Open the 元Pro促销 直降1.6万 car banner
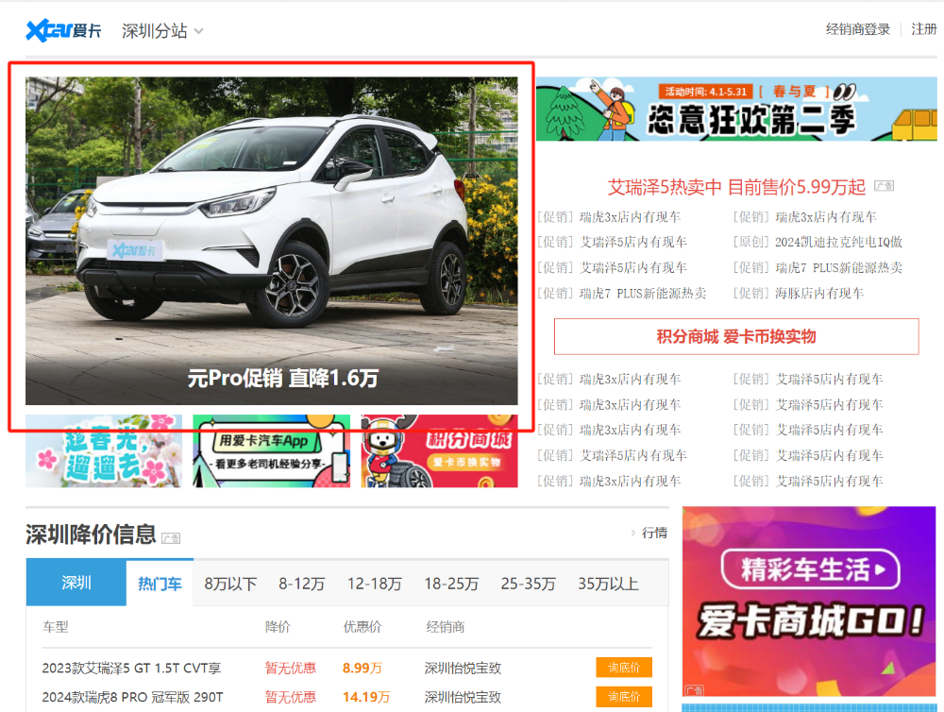Image resolution: width=944 pixels, height=712 pixels. point(272,241)
